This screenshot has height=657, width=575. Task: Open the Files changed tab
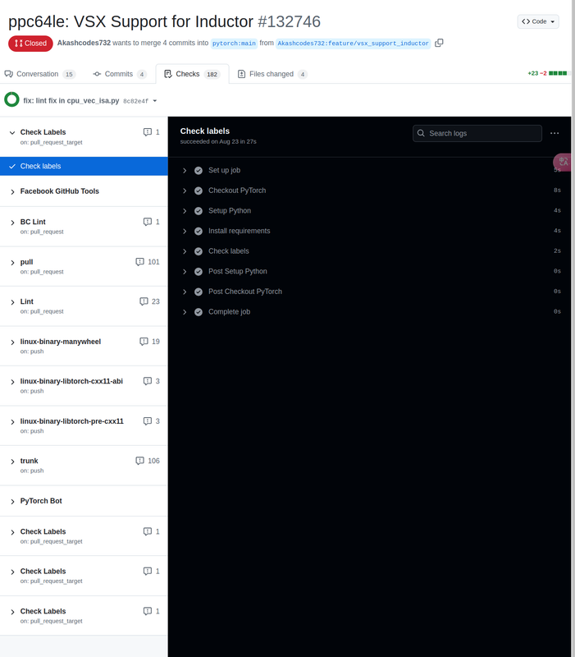[x=272, y=74]
